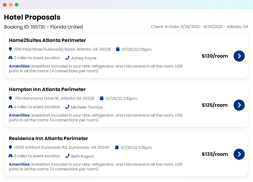Open Hampton Inn proposal with arrow button

(x=239, y=105)
